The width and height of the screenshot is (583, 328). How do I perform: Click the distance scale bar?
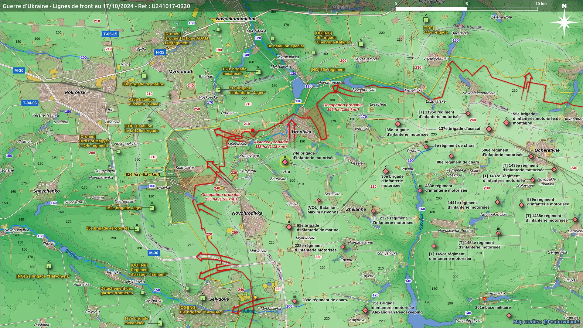(466, 9)
